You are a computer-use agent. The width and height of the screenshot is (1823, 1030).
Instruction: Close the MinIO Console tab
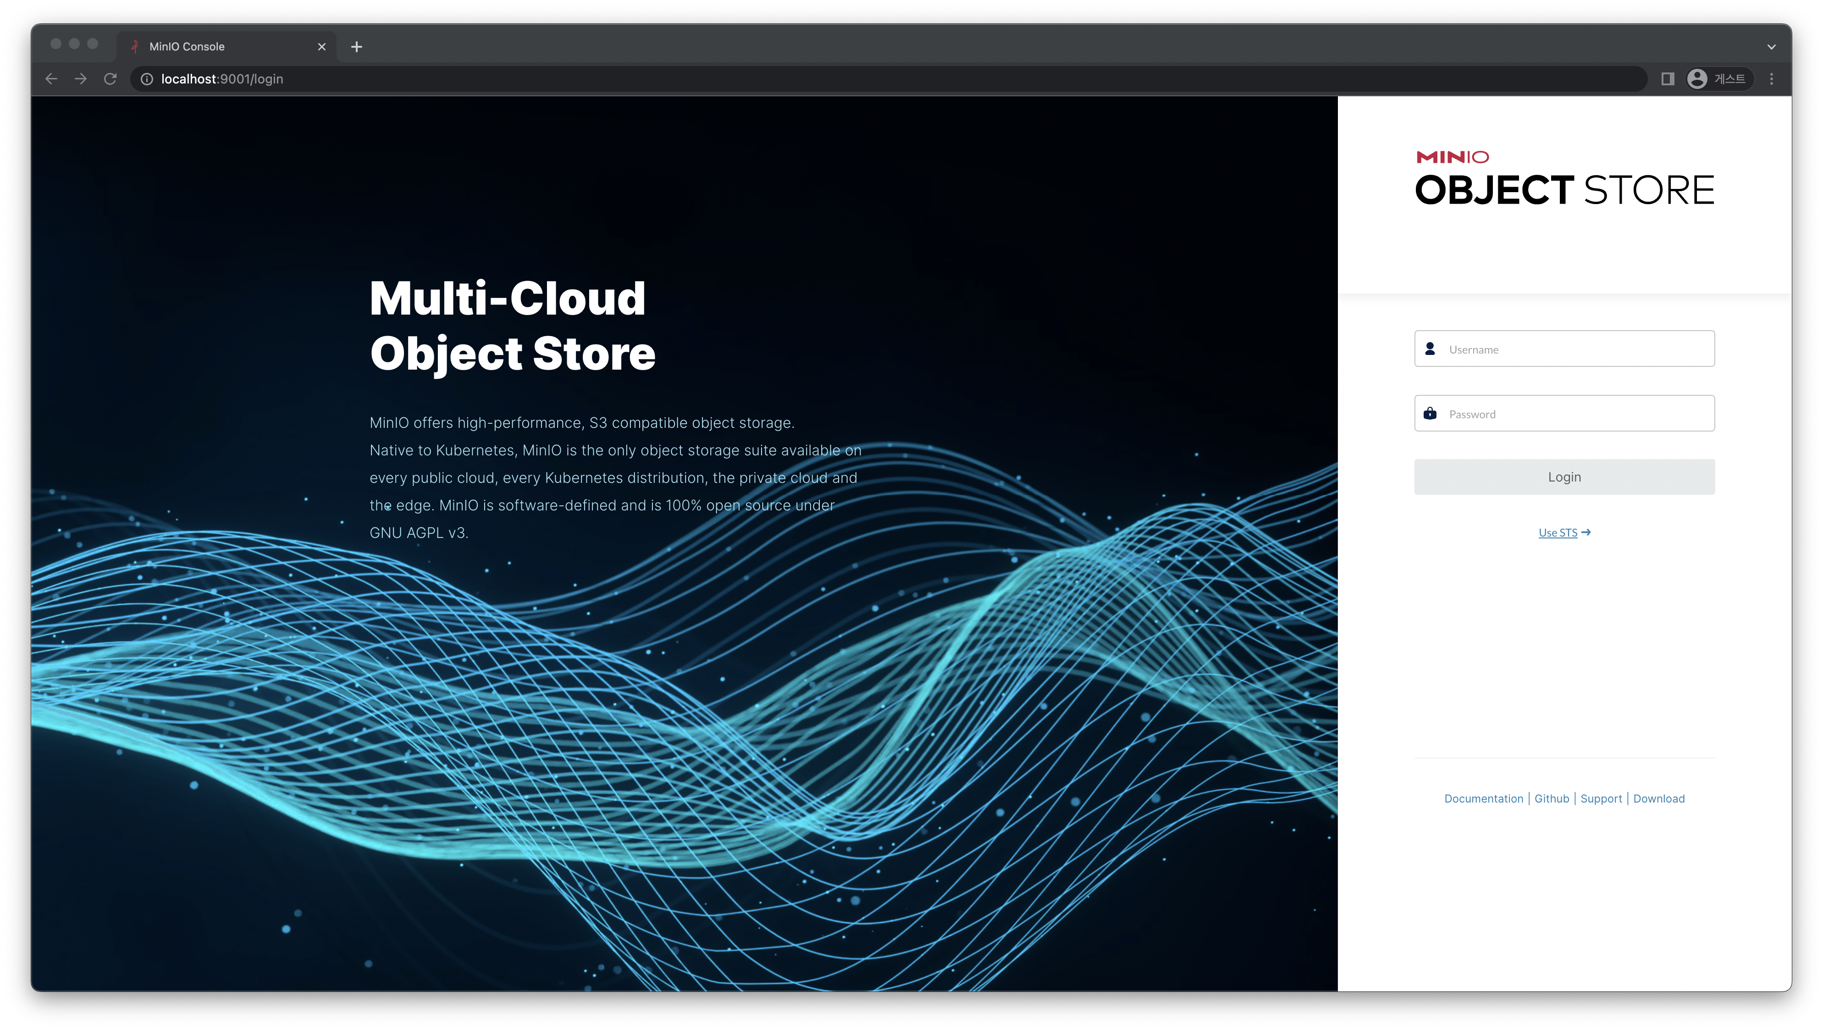click(322, 47)
